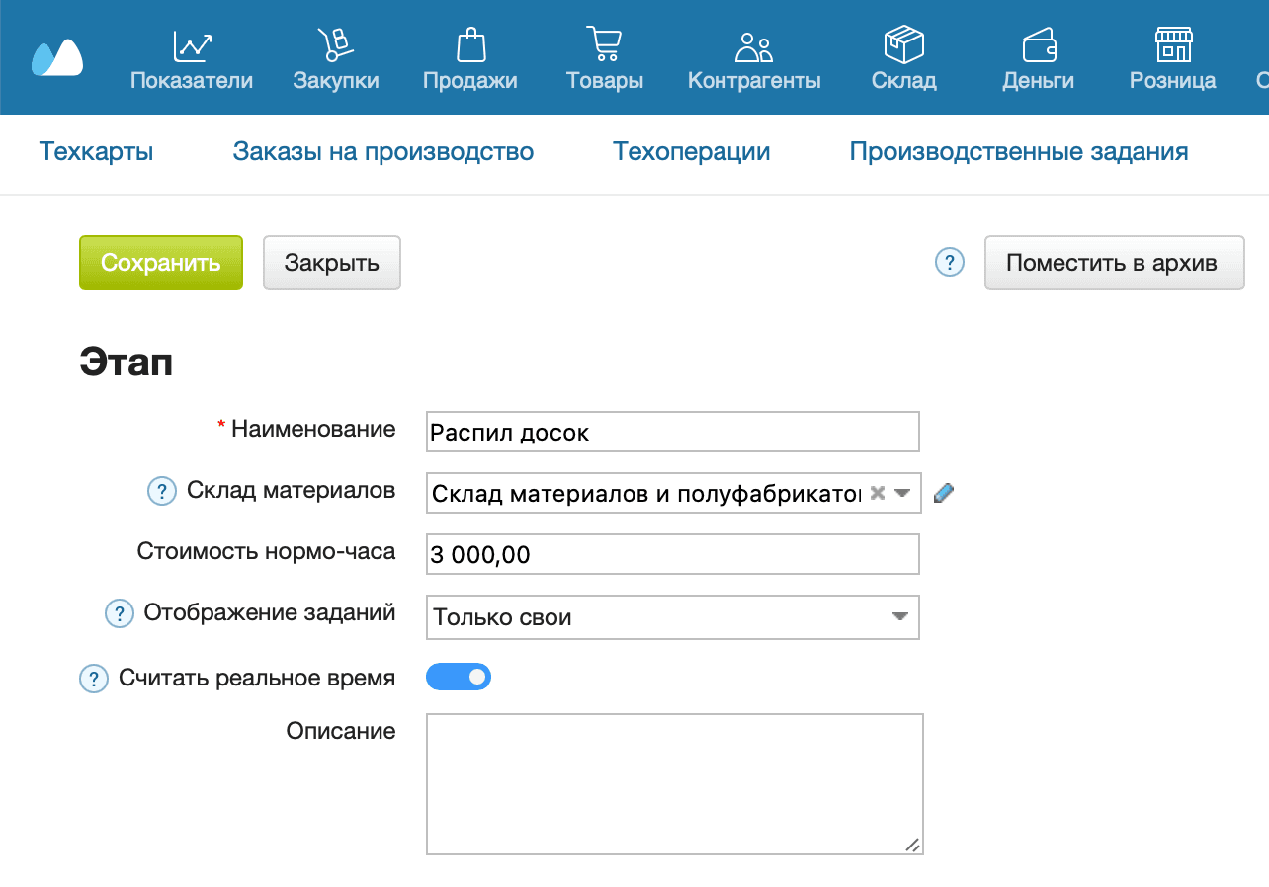Go to Производственные задания

pyautogui.click(x=1019, y=151)
